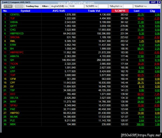Sort by the Symbol column header
This screenshot has height=138, width=162.
25,11
